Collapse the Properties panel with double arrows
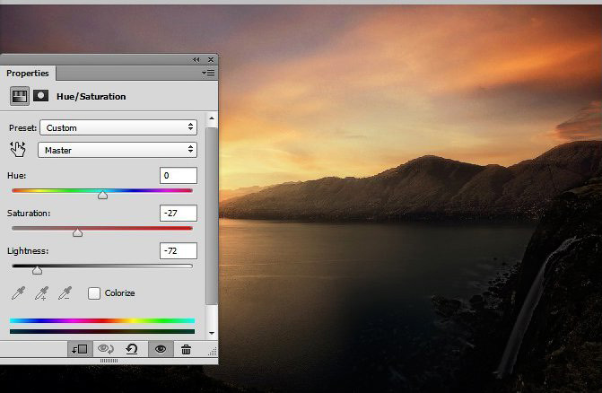This screenshot has height=393, width=602. [x=196, y=59]
